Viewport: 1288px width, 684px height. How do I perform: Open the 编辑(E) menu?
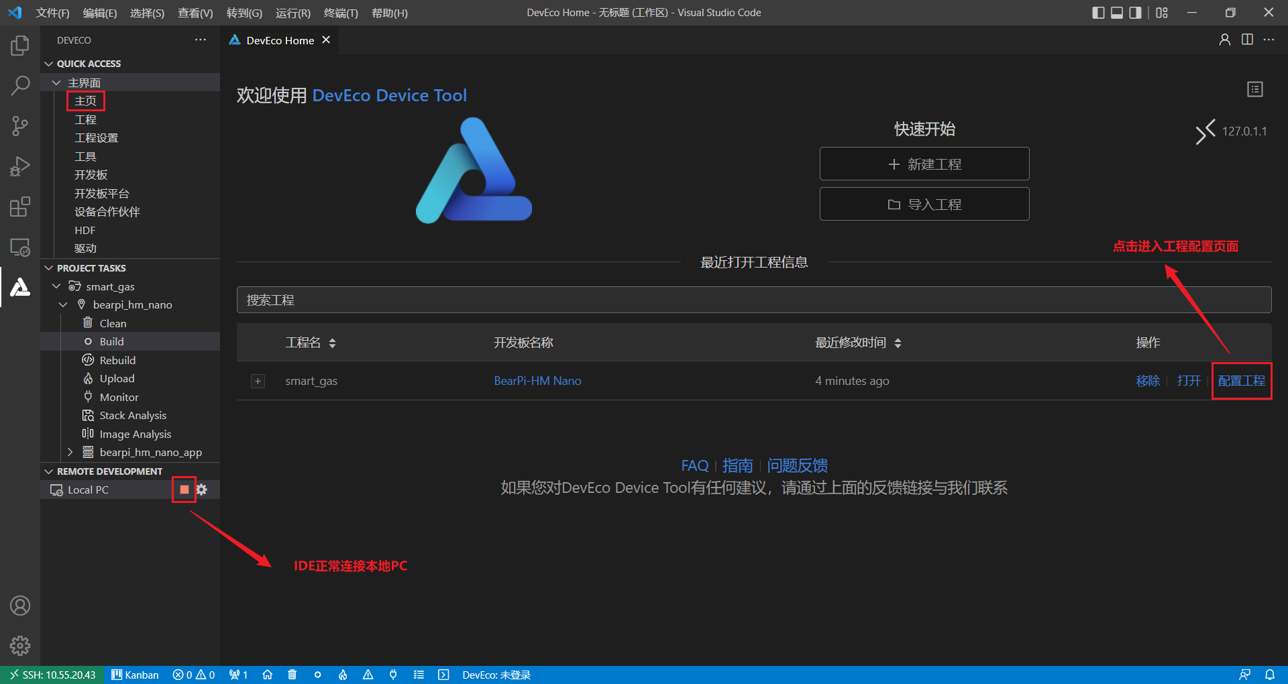tap(100, 13)
